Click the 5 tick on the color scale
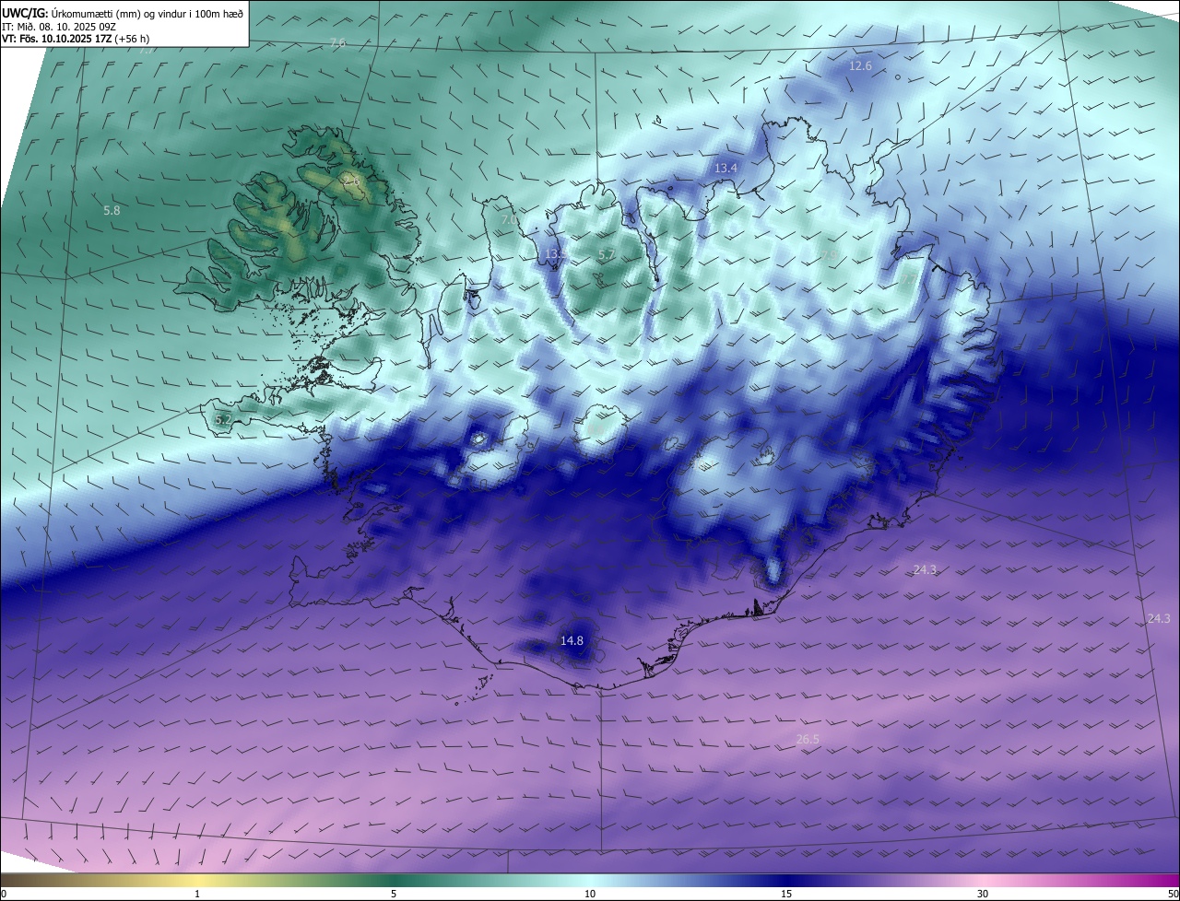 click(x=394, y=894)
